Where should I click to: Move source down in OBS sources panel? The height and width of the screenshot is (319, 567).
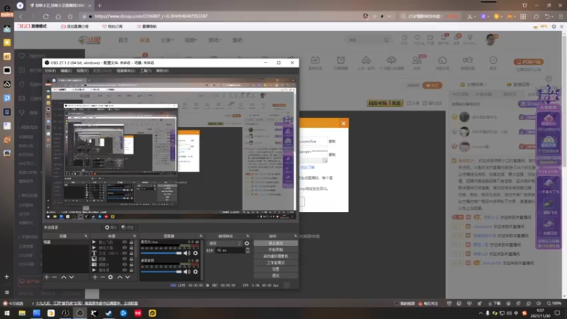pos(128,277)
